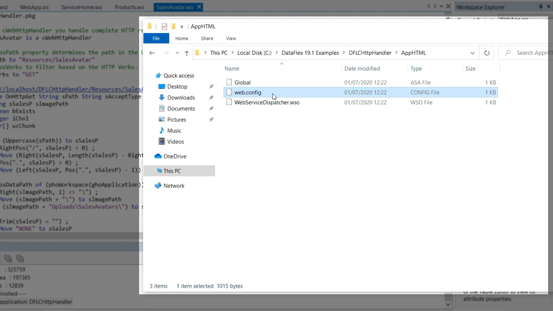Open the File ribbon tab
Image resolution: width=553 pixels, height=311 pixels.
(x=156, y=38)
